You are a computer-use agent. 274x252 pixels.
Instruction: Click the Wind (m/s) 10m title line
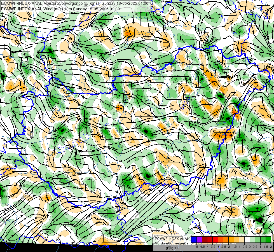point(60,9)
